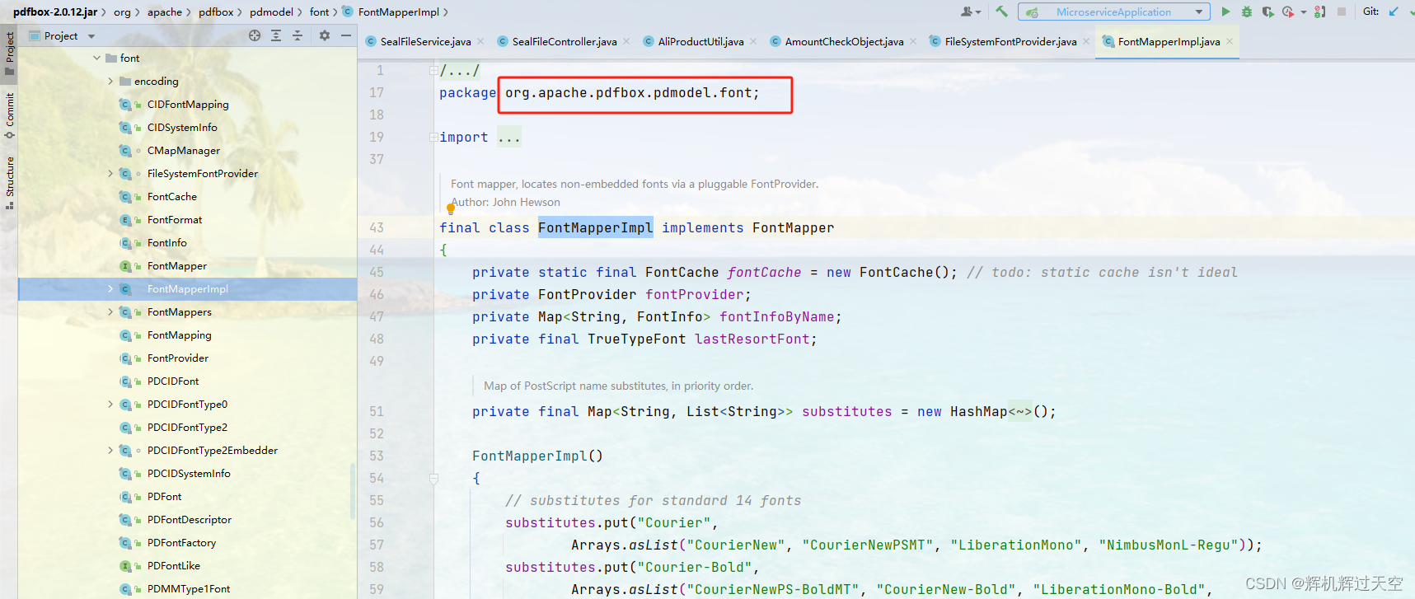Expand FontMappers tree node
The image size is (1415, 599).
[x=110, y=311]
